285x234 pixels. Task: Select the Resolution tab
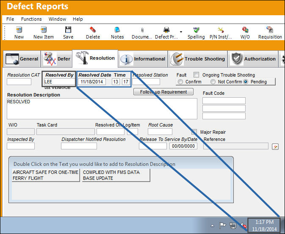95,58
